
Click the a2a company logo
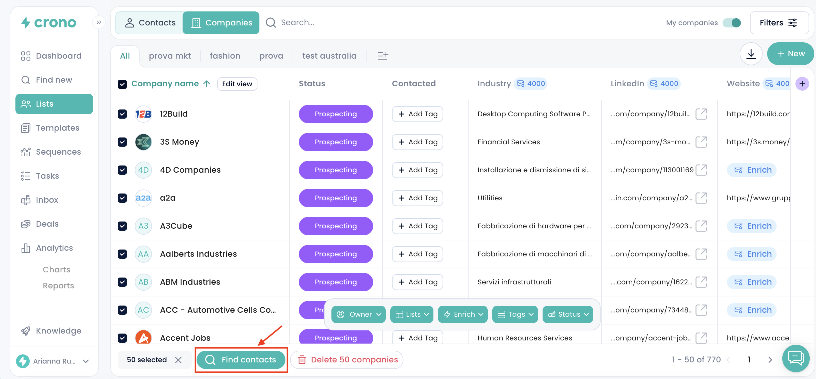tap(143, 198)
